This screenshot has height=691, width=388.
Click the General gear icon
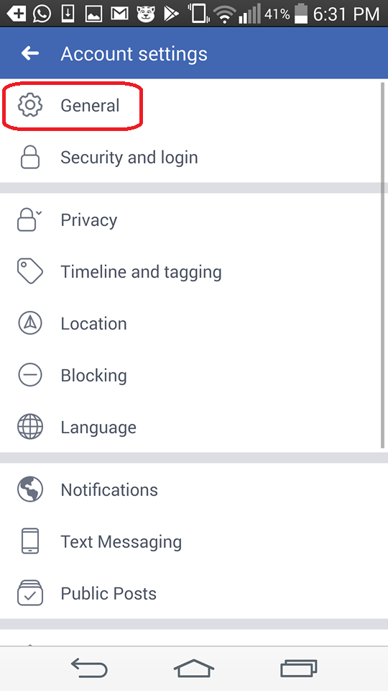(x=30, y=106)
